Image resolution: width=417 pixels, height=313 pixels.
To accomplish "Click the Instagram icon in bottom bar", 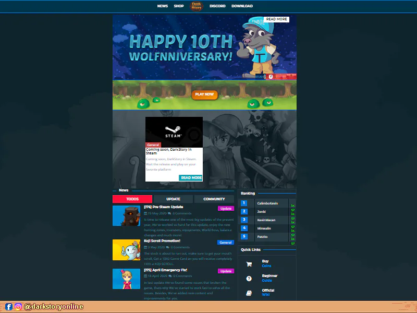I will point(18,307).
